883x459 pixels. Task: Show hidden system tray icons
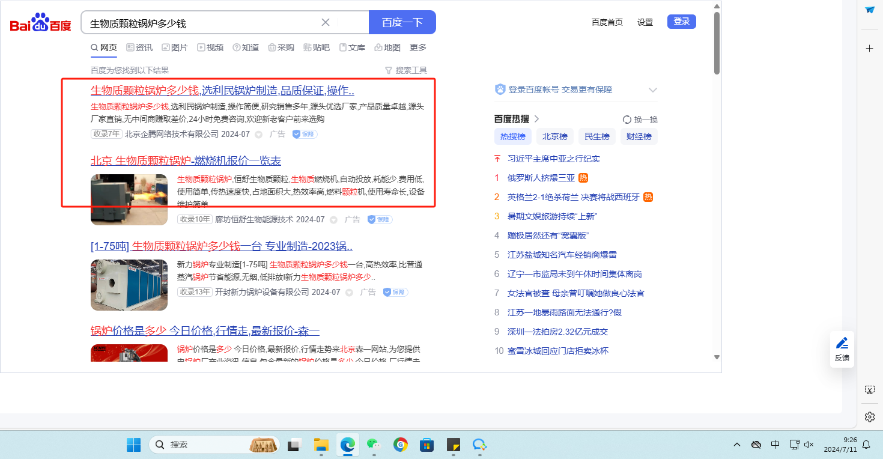tap(736, 445)
